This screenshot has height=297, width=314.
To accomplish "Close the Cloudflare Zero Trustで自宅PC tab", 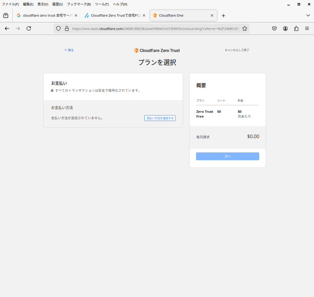I will tap(144, 16).
